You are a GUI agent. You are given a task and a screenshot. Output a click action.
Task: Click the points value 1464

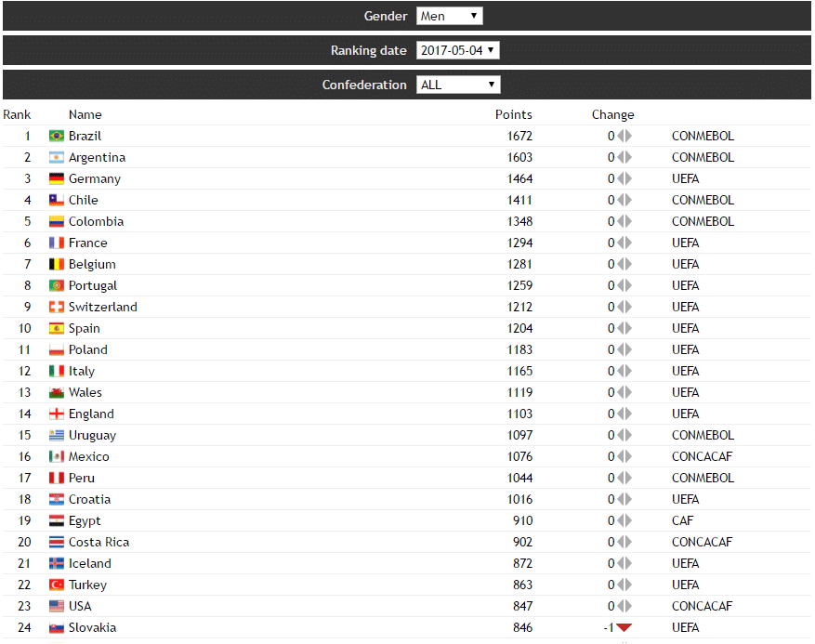click(519, 178)
